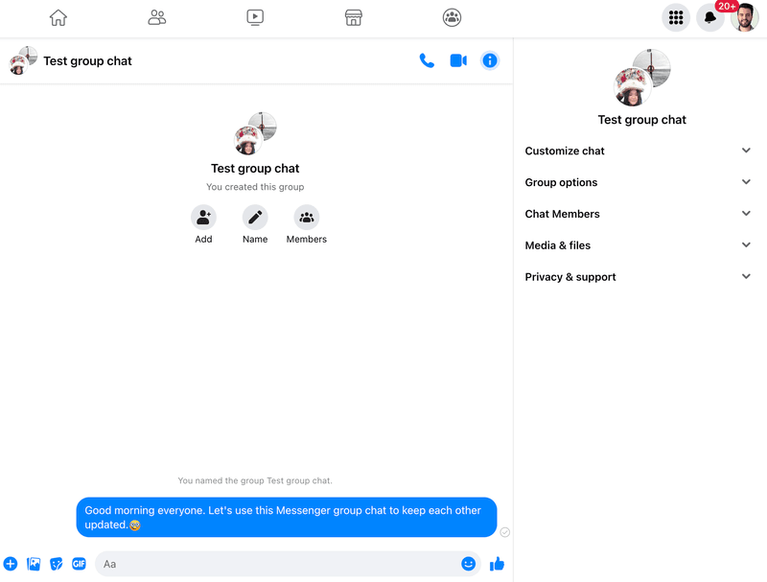Click the 'Privacy & support' label
This screenshot has height=582, width=767.
coord(570,277)
